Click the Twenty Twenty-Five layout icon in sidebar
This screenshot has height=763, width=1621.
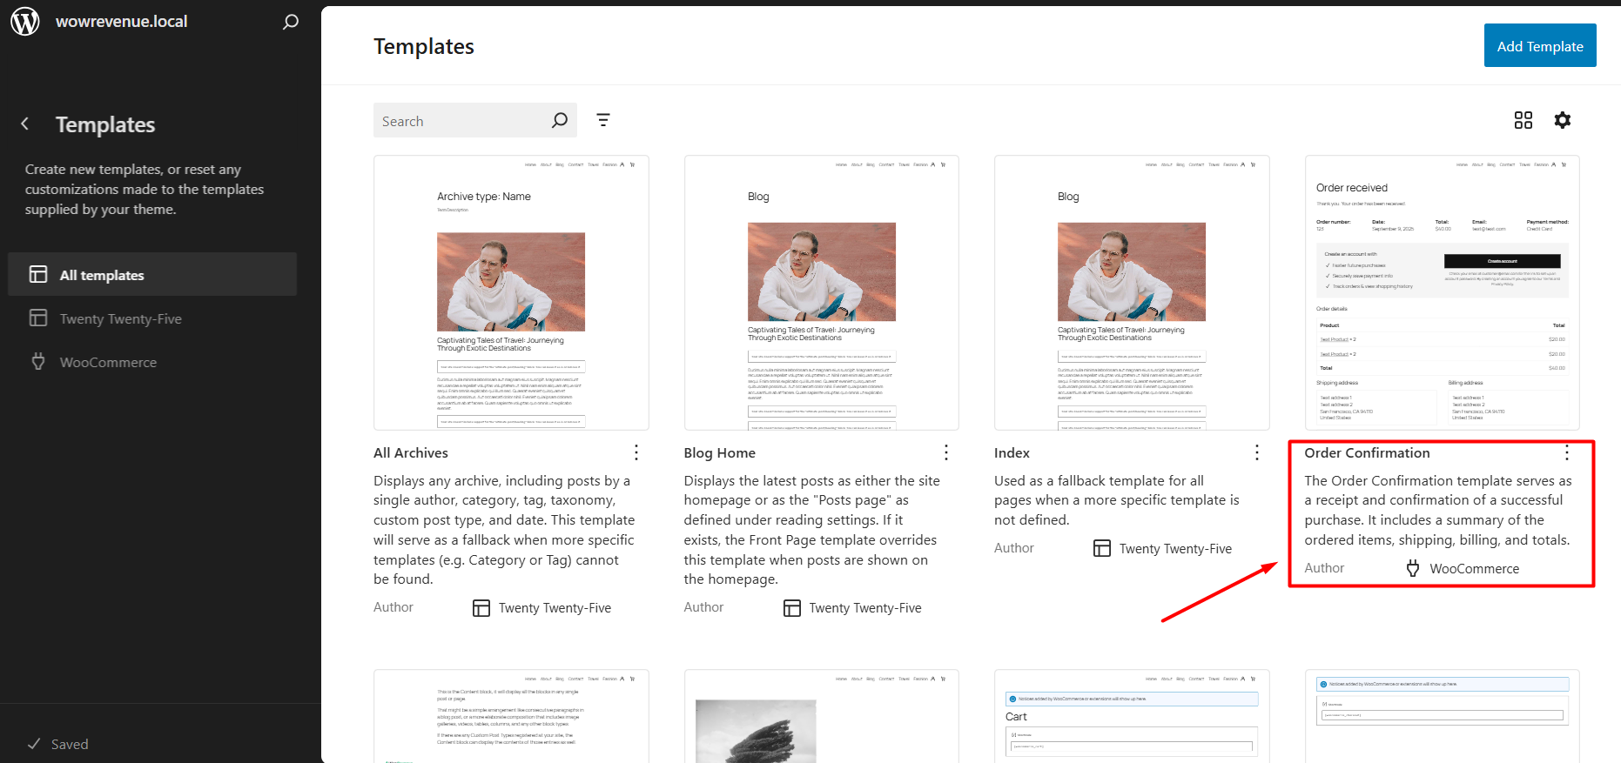[x=38, y=318]
